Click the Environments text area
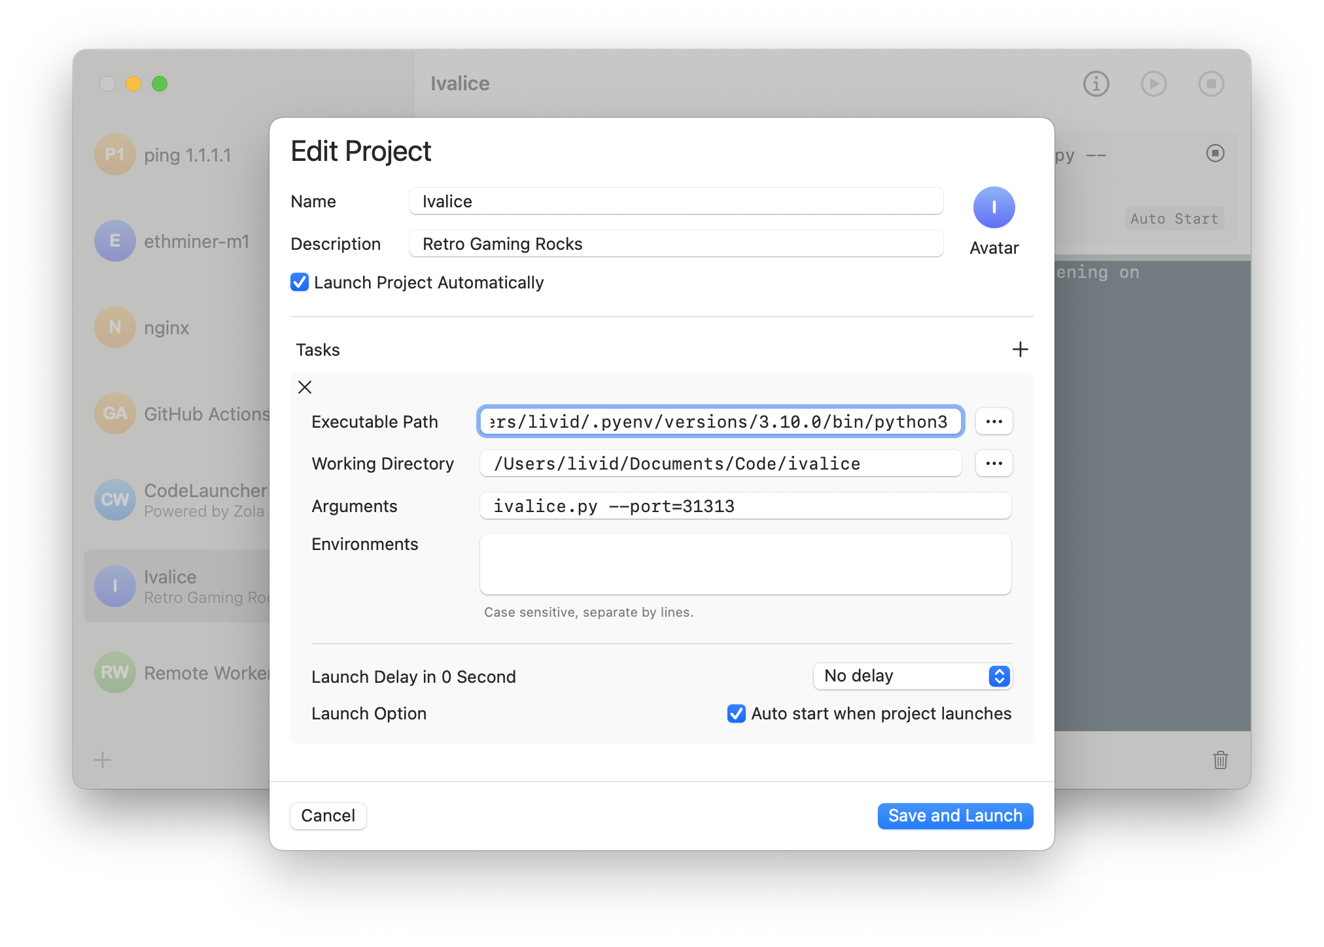This screenshot has width=1324, height=947. (x=745, y=564)
